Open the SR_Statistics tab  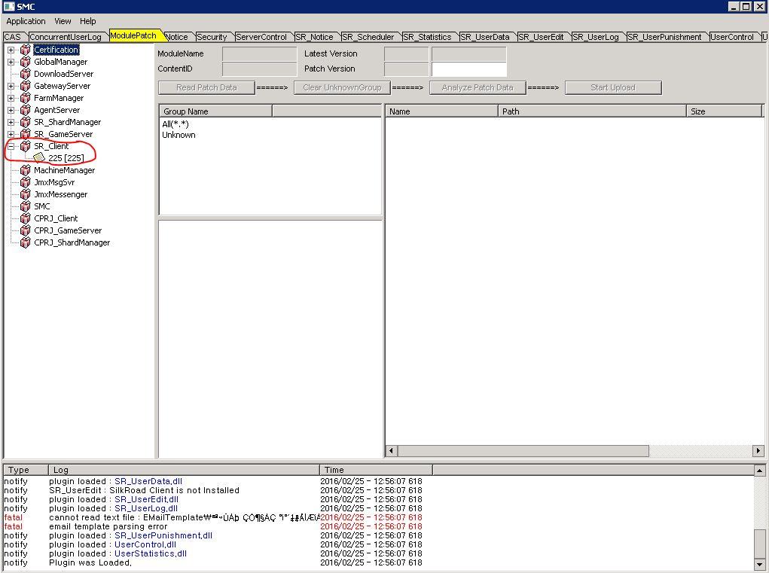pos(426,37)
